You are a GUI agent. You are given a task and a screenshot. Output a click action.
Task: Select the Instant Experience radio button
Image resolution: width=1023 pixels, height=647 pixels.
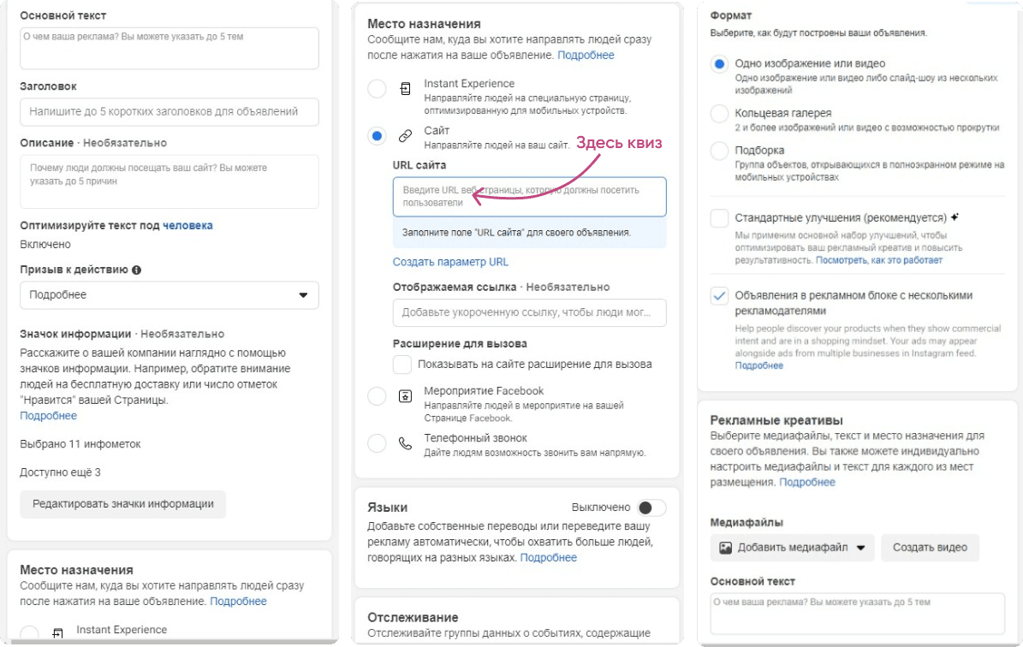[x=377, y=88]
